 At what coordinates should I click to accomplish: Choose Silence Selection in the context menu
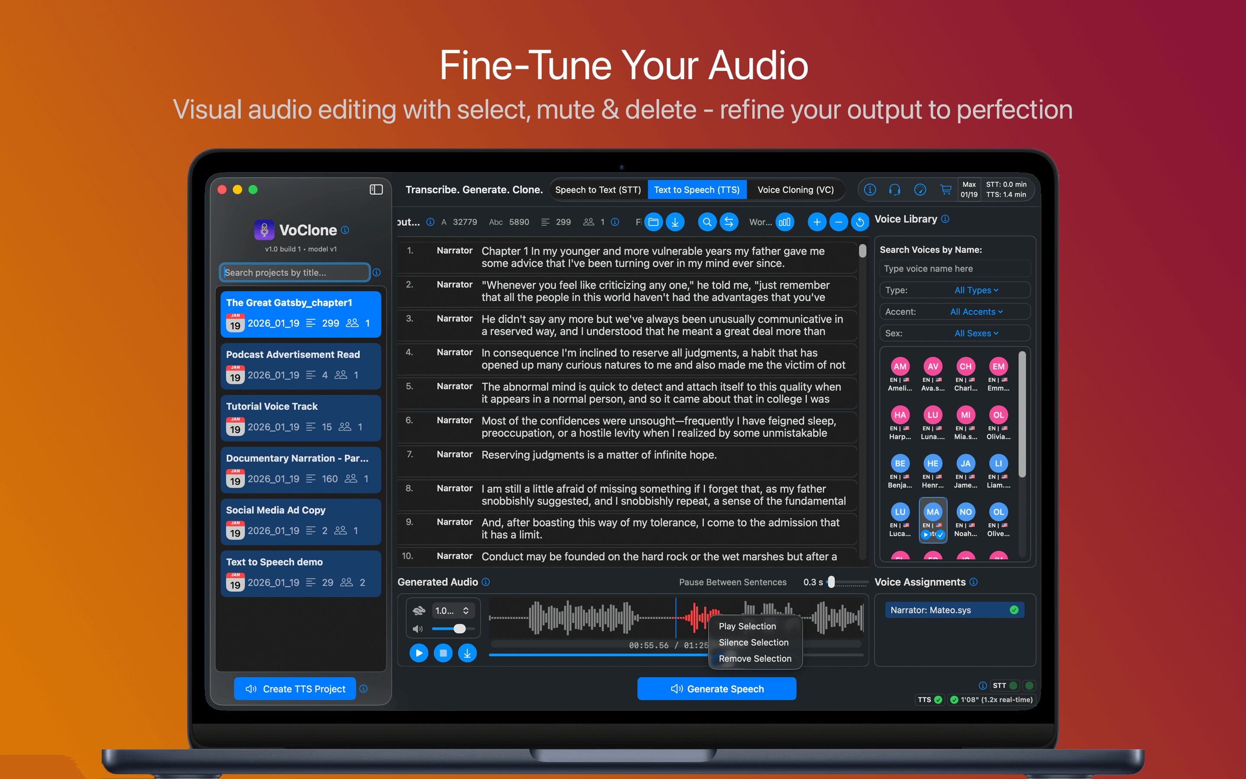(753, 643)
